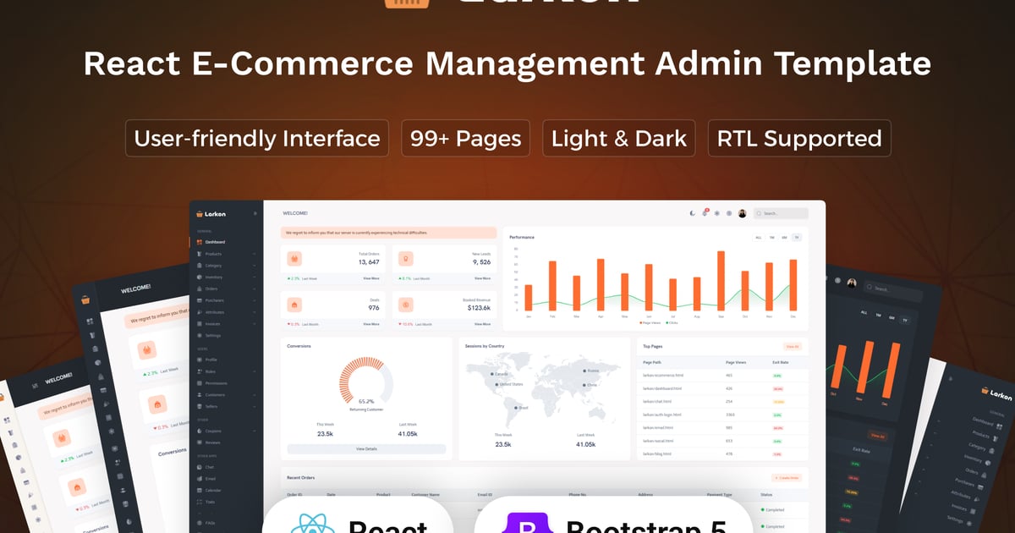
Task: Click the Total Orders basket icon
Action: [x=294, y=258]
